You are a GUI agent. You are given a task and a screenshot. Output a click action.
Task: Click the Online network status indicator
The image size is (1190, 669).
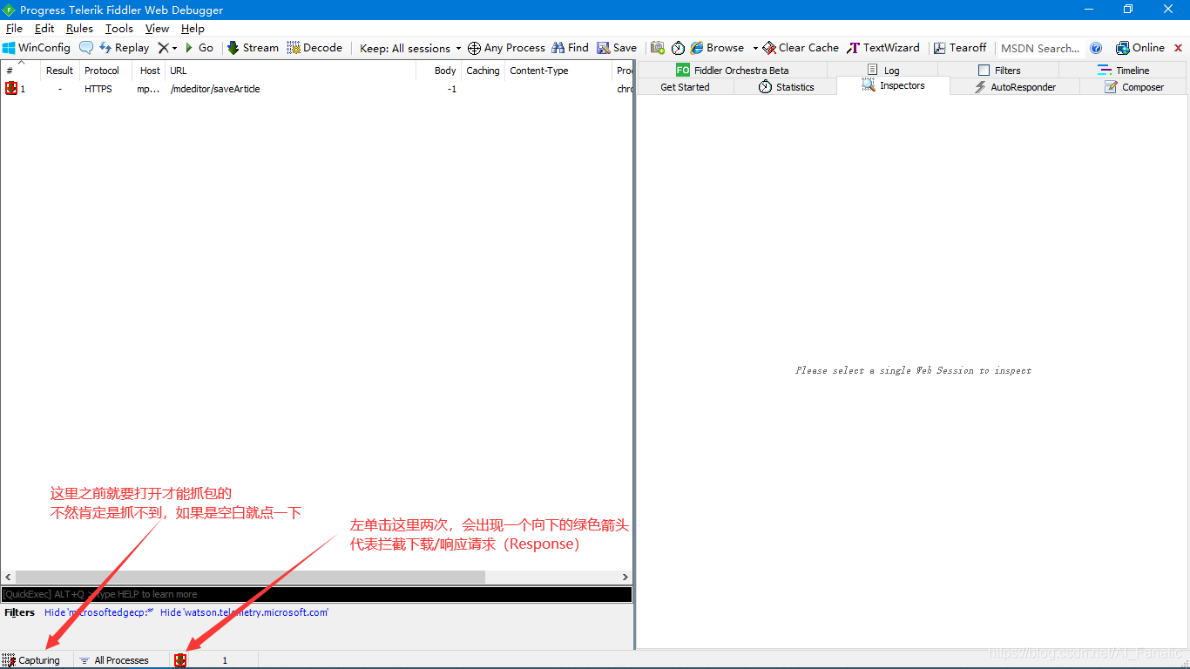1140,48
